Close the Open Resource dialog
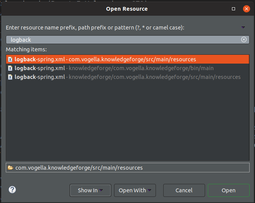The image size is (255, 203). tap(247, 9)
